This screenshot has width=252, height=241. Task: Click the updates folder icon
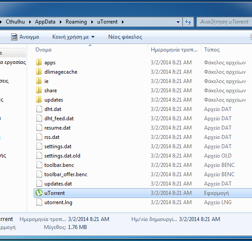tap(39, 100)
